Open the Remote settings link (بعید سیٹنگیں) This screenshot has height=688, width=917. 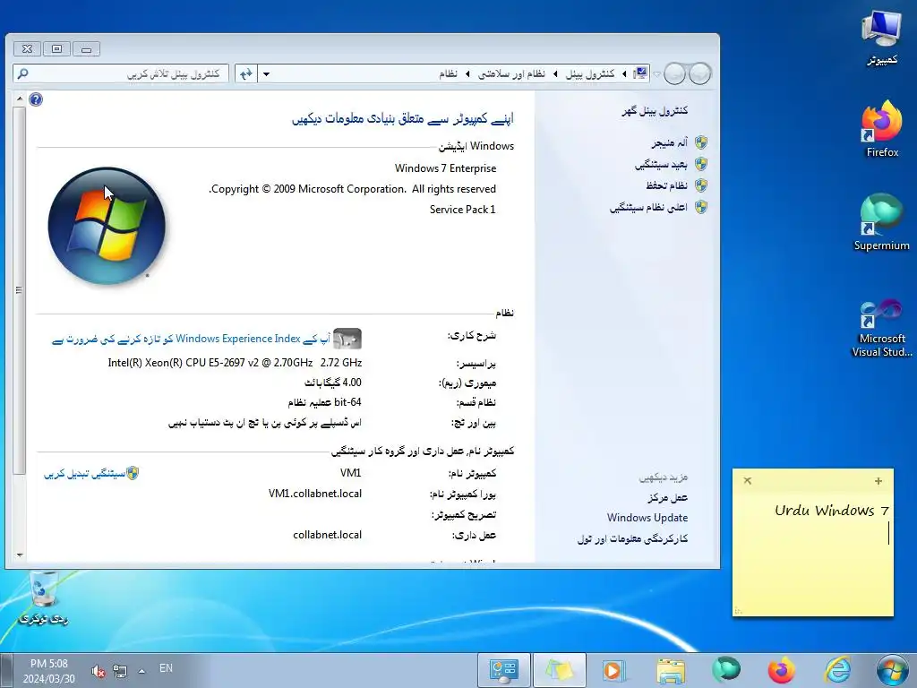coord(661,165)
